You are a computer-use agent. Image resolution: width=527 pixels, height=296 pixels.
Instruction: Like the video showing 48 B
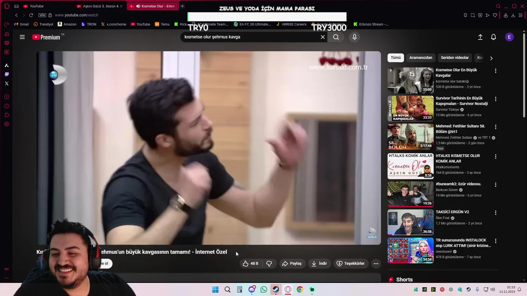250,264
